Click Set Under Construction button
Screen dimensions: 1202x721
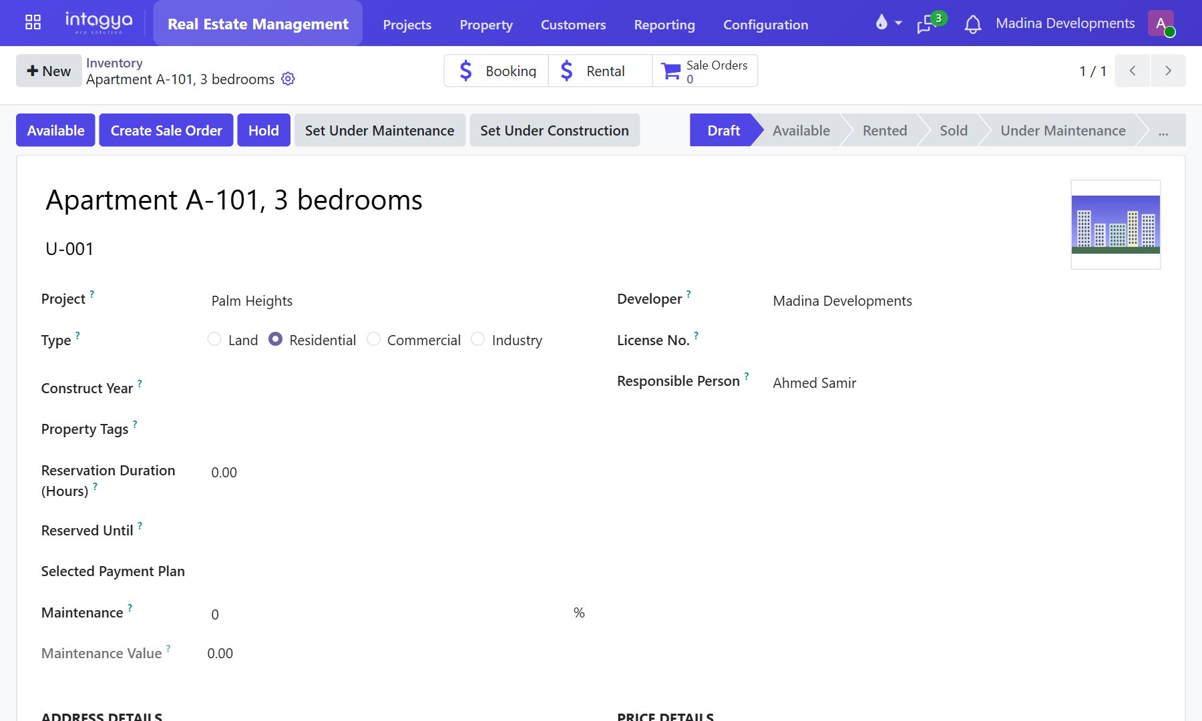coord(555,130)
